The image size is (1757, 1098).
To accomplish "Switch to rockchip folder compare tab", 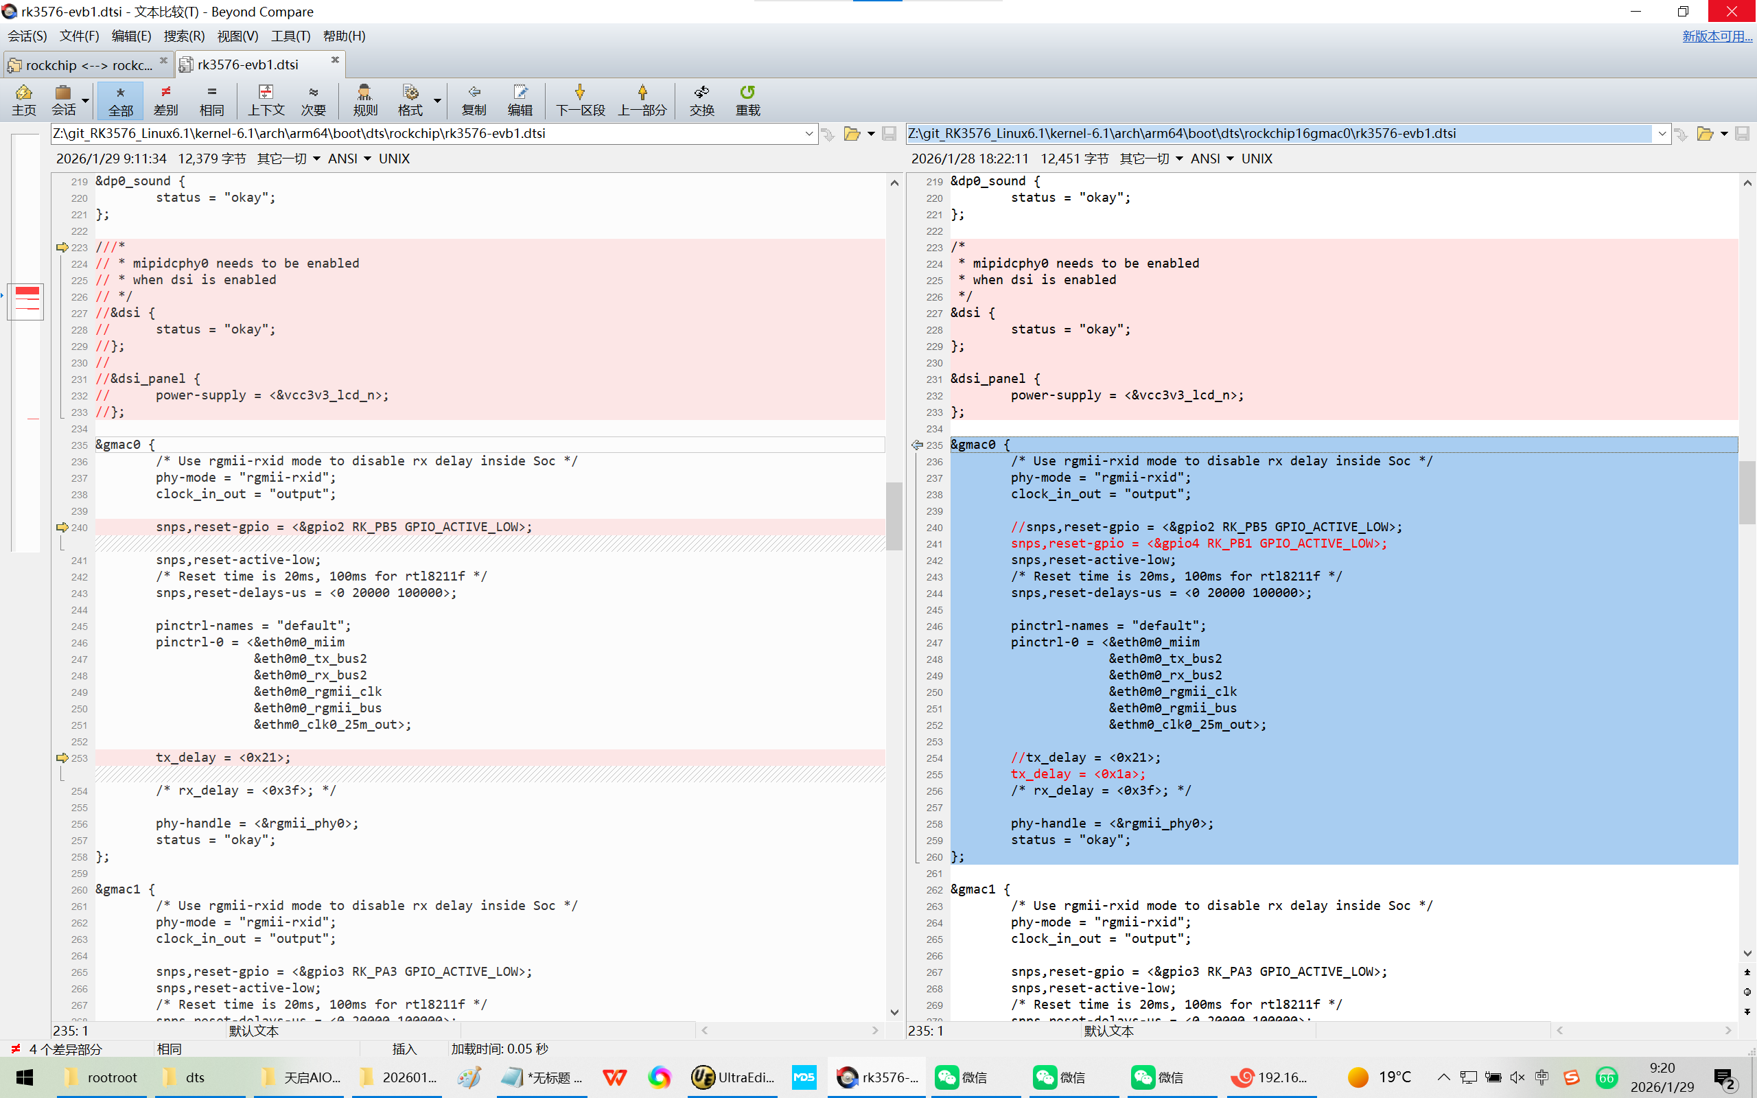I will (x=87, y=65).
